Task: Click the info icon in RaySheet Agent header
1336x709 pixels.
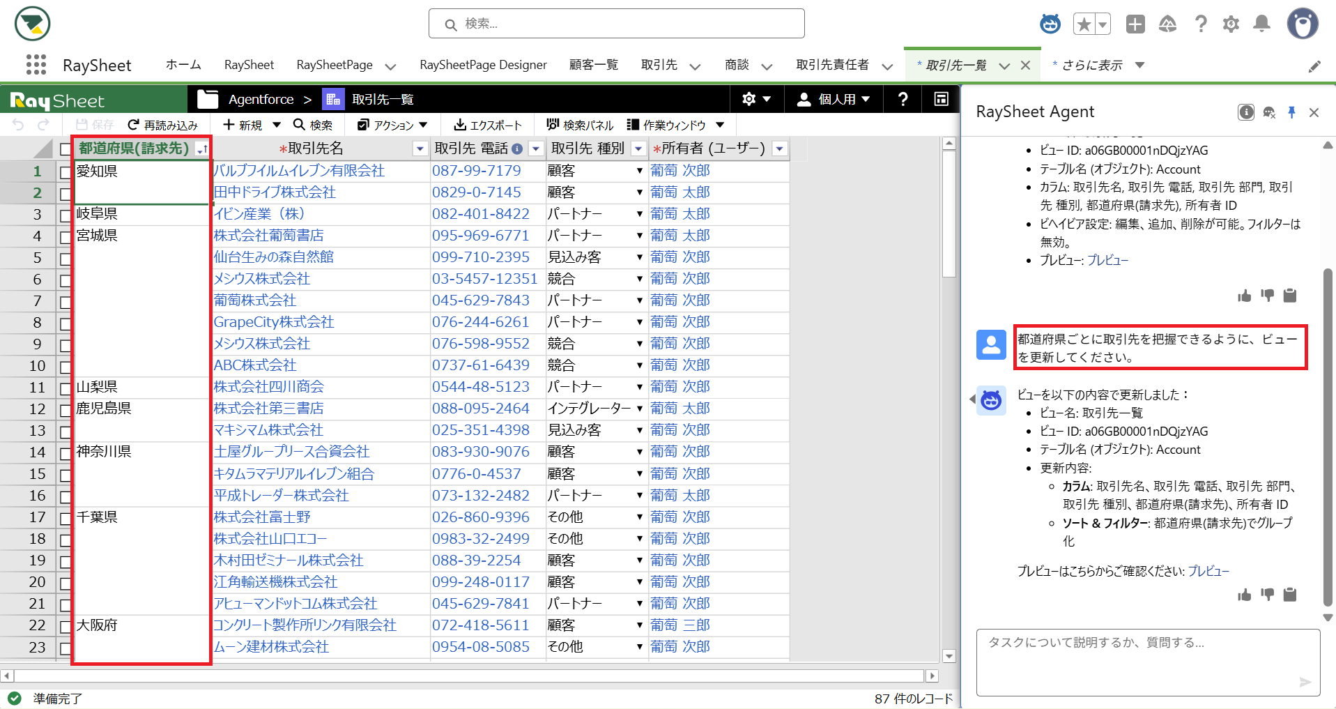Action: [x=1246, y=112]
